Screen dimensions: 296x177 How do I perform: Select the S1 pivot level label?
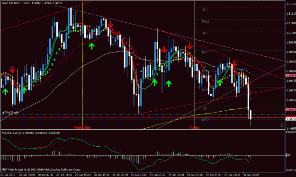coord(206,108)
